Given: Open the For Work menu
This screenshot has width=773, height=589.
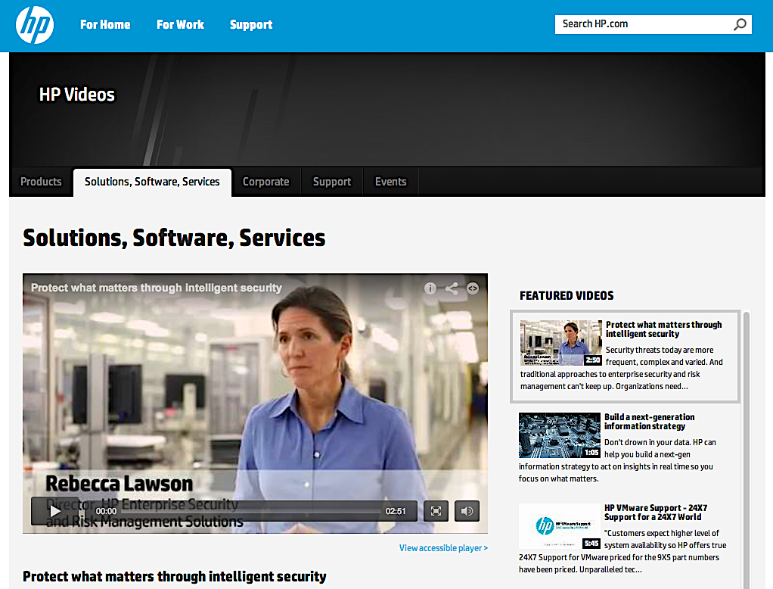Looking at the screenshot, I should (180, 25).
